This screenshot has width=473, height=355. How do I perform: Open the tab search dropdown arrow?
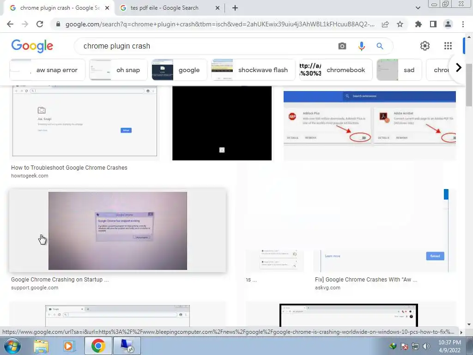click(418, 8)
